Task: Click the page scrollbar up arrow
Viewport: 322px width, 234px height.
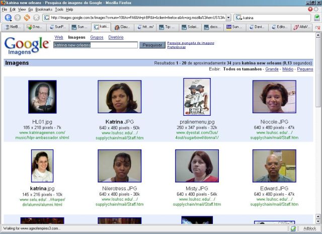Action: point(318,35)
